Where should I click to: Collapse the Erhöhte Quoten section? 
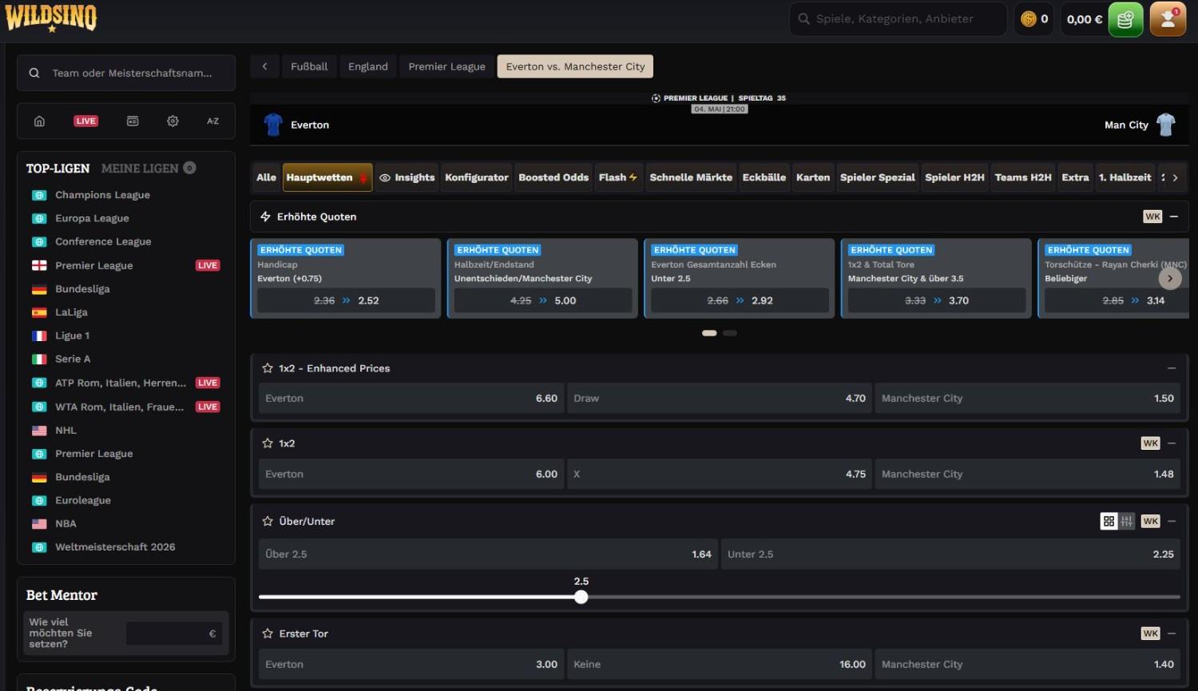coord(1174,216)
